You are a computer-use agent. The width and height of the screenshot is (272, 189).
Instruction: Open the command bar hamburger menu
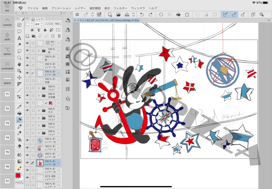point(78,15)
